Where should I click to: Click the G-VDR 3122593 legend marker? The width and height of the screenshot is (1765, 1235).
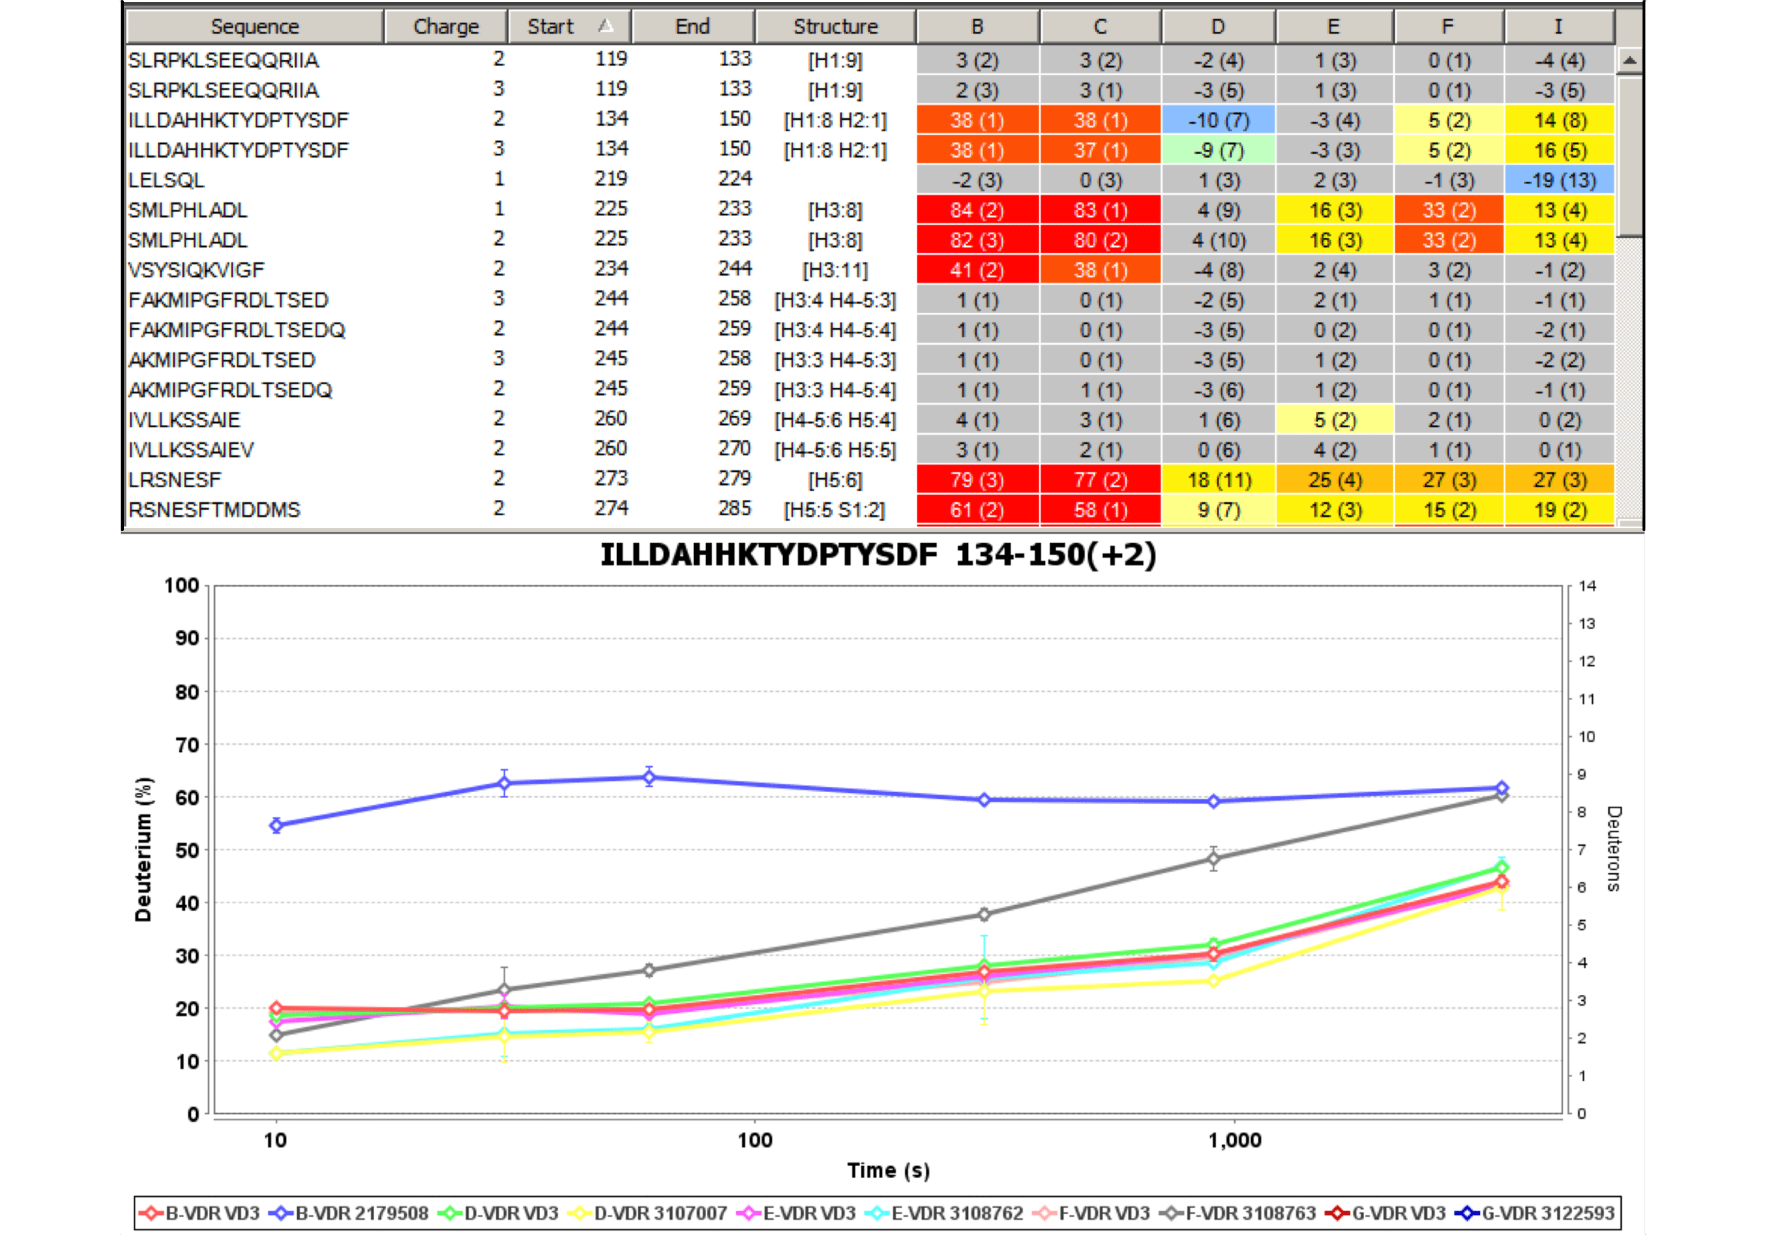tap(1468, 1214)
